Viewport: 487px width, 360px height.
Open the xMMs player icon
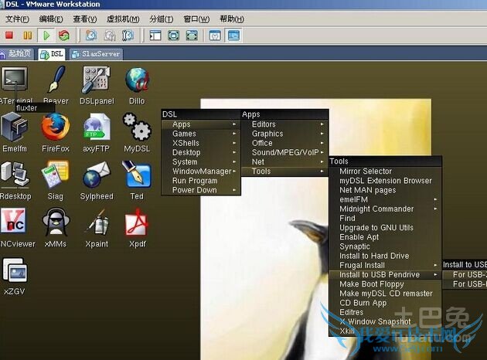coord(55,224)
